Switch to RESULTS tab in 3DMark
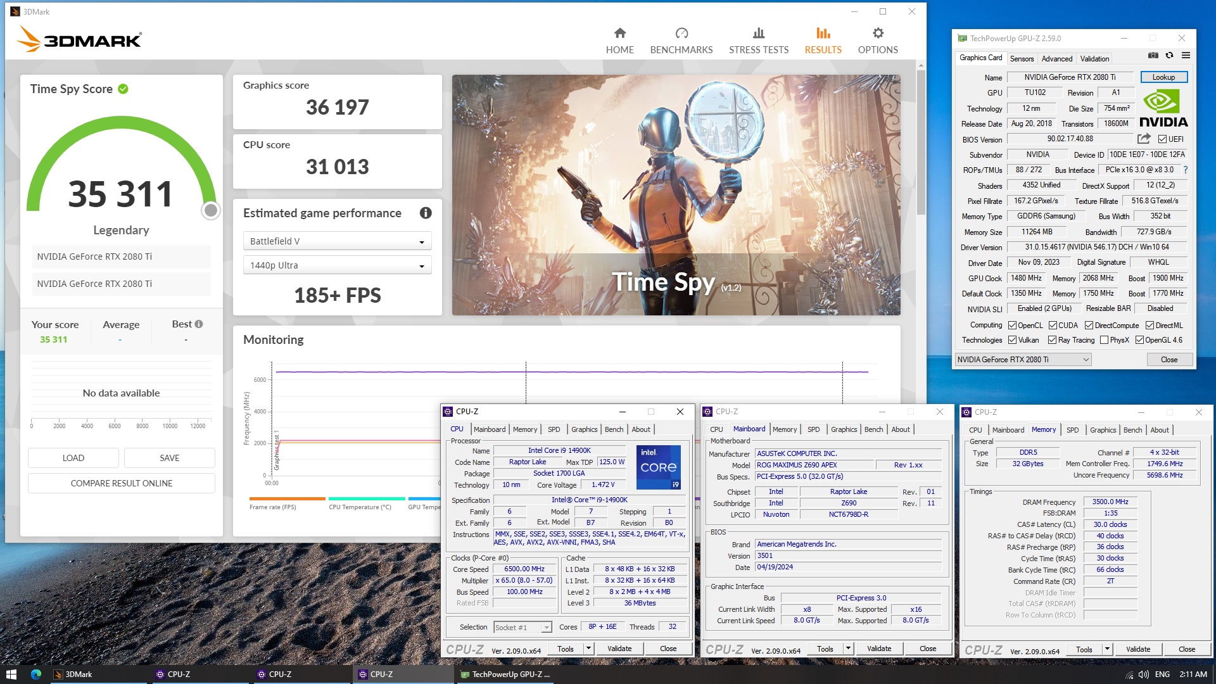Screen dimensions: 1216x684 point(823,41)
